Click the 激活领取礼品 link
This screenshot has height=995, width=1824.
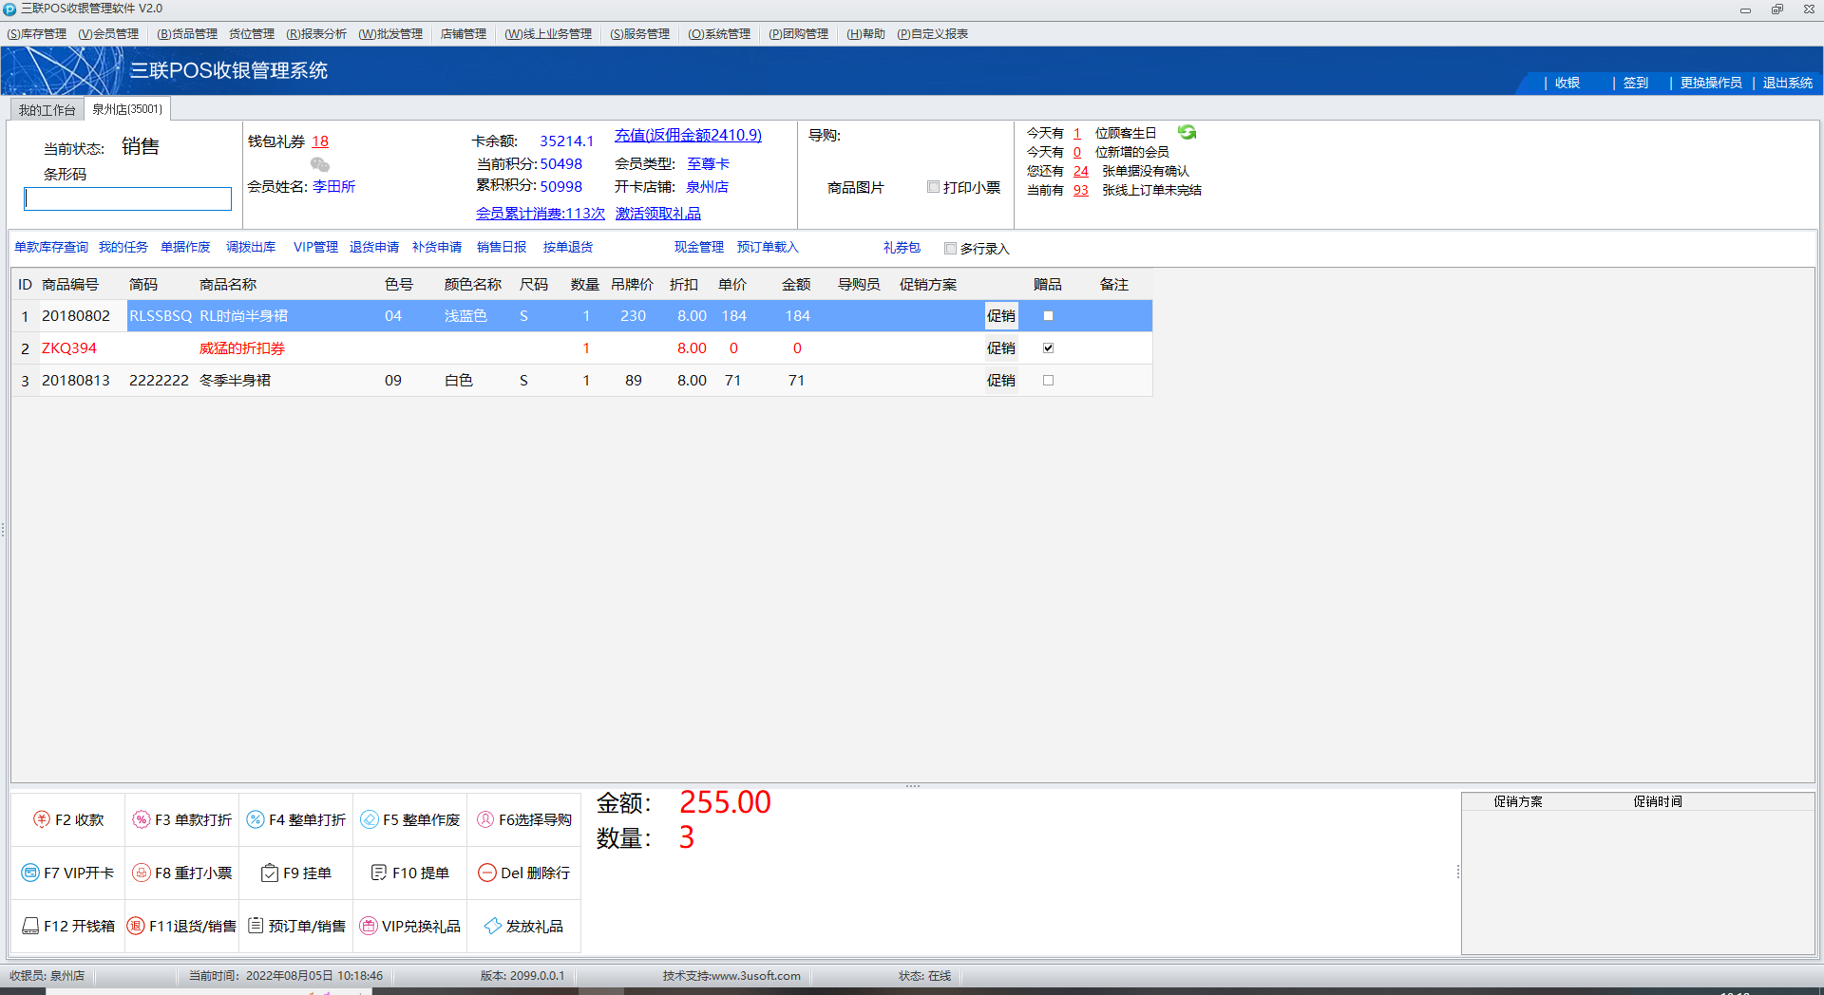coord(658,214)
